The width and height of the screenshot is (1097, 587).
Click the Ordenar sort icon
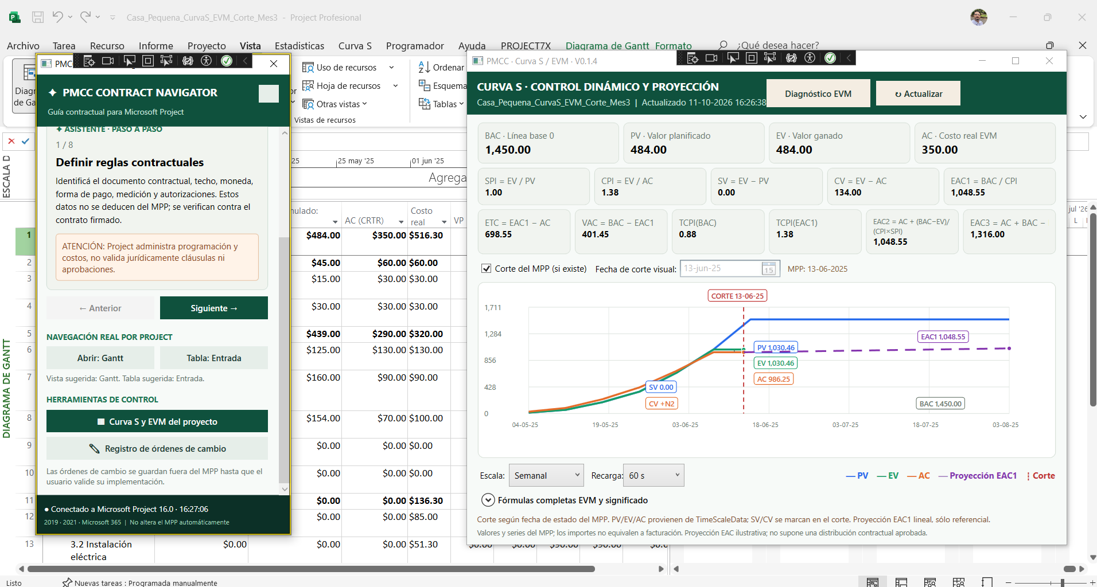(424, 68)
